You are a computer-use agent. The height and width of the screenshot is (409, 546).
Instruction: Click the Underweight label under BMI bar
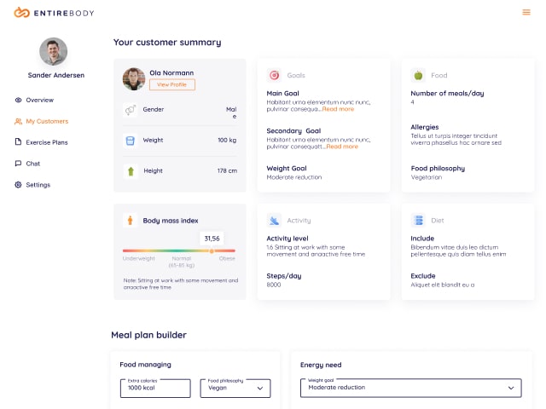click(138, 258)
